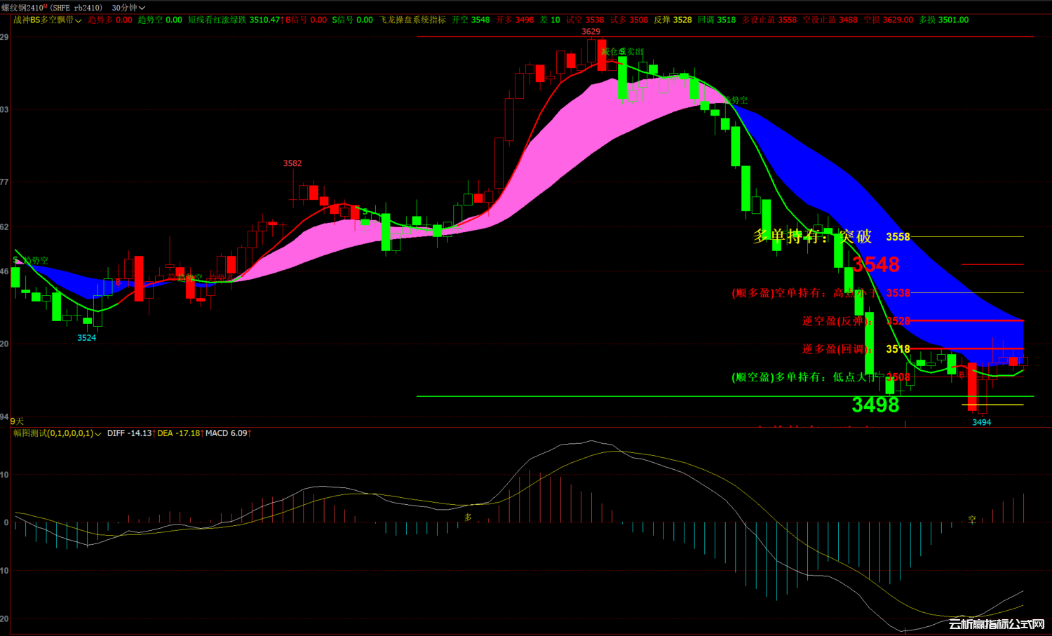This screenshot has width=1052, height=636.
Task: Click the S信号 0.00 readout
Action: pyautogui.click(x=353, y=20)
